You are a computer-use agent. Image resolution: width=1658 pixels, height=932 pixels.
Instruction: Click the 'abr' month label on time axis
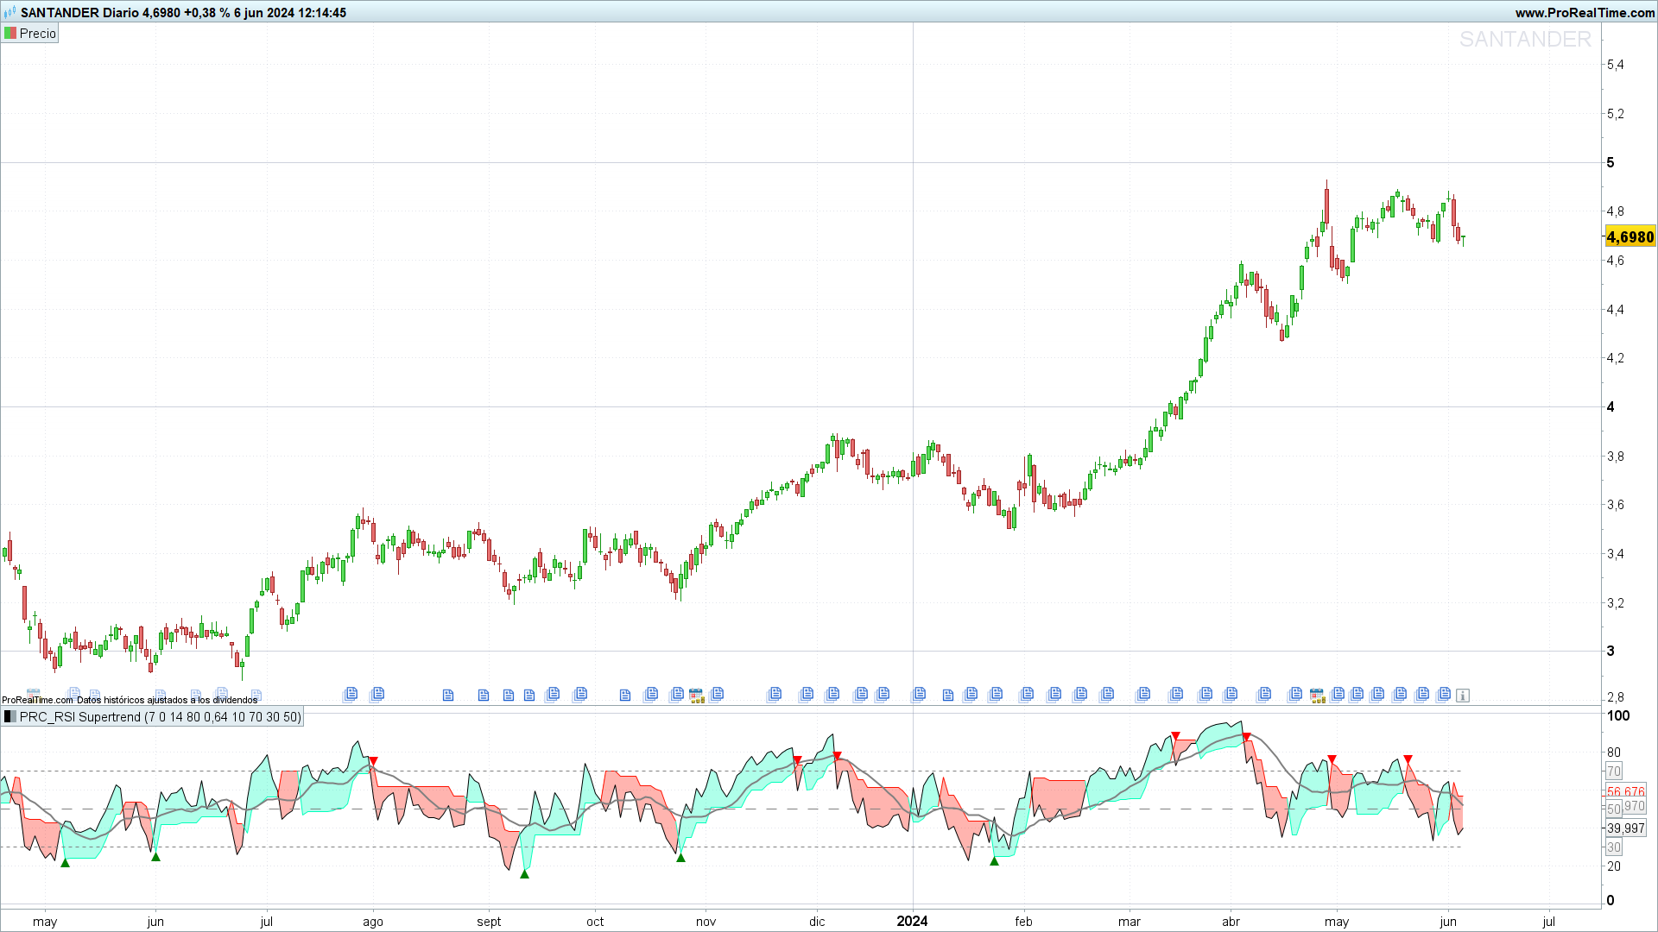coord(1231,922)
